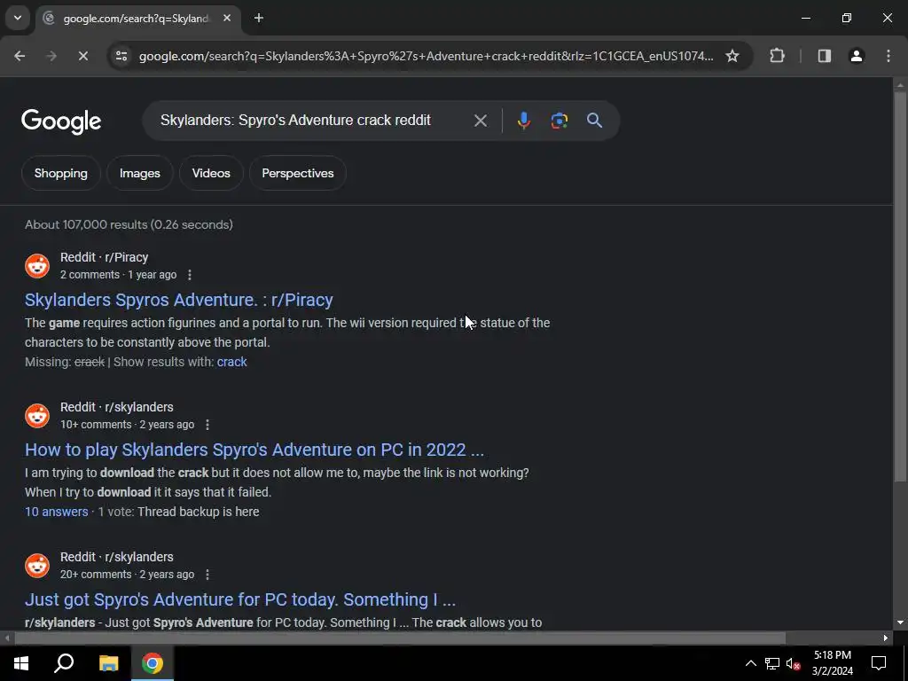Viewport: 908px width, 681px height.
Task: View site information in address bar
Action: click(x=121, y=56)
